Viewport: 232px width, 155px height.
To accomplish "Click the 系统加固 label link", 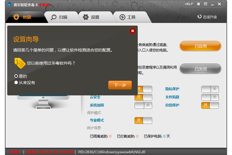I will tap(97, 105).
